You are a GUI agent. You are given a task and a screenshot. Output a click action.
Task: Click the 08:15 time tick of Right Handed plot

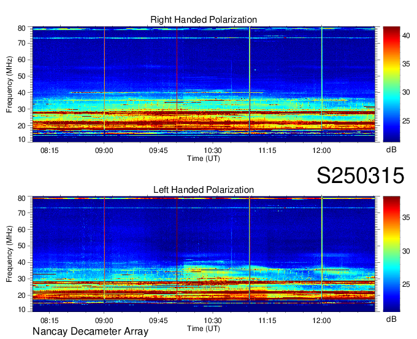(x=50, y=150)
